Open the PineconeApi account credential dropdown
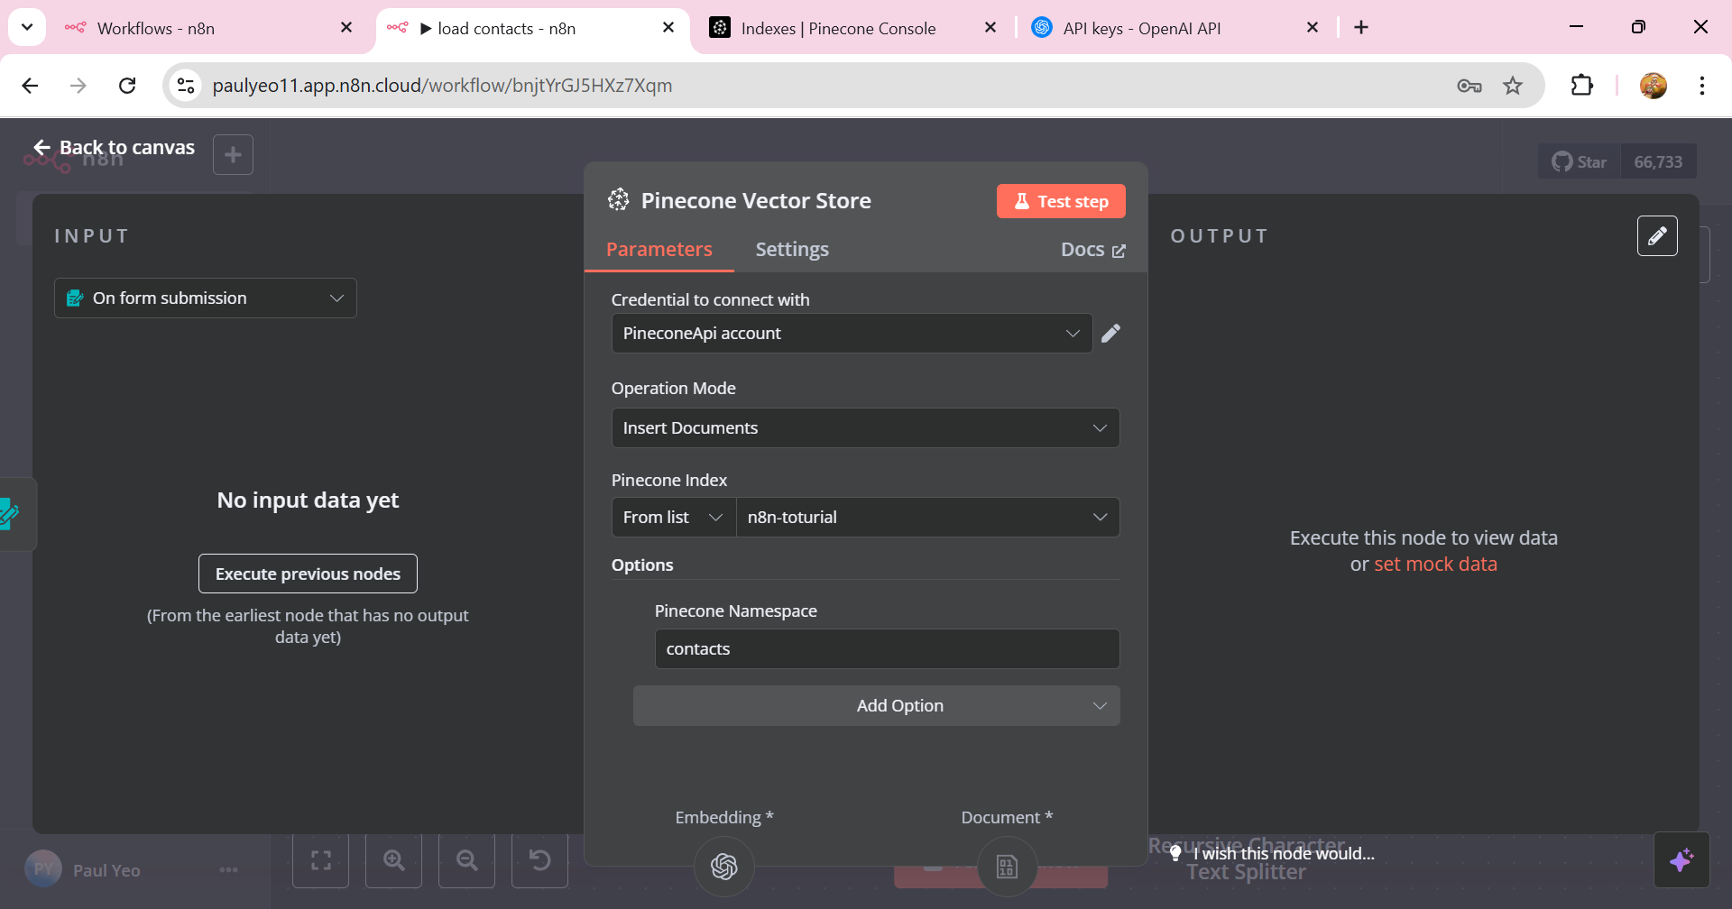The height and width of the screenshot is (909, 1732). point(852,334)
